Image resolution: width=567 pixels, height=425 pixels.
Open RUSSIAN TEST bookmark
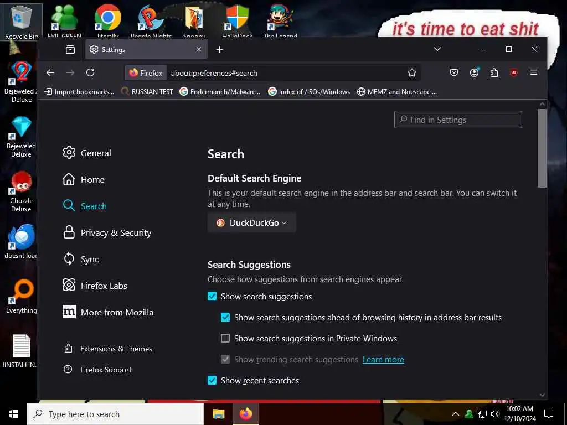[147, 92]
